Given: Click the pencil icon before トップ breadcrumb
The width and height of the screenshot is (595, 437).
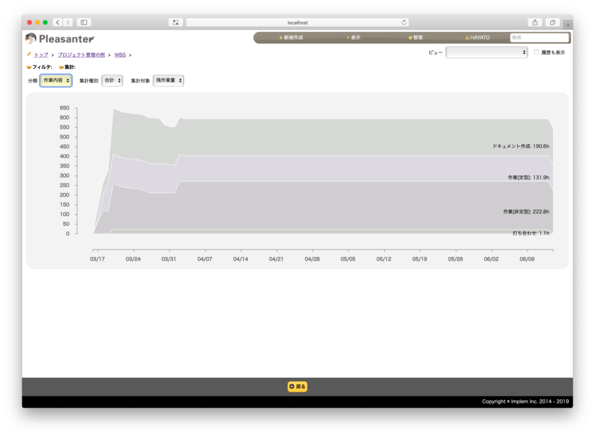Looking at the screenshot, I should 29,54.
